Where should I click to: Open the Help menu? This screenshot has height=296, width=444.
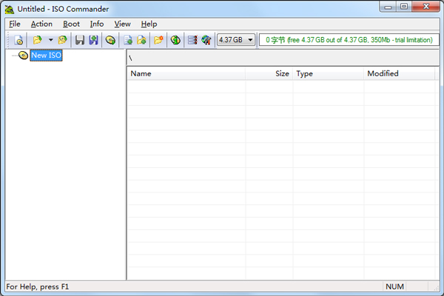(149, 24)
